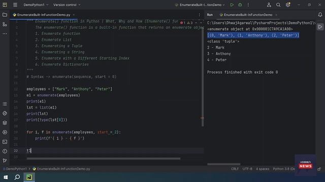
Task: Click the editor horizontal scrollbar
Action: pyautogui.click(x=104, y=159)
